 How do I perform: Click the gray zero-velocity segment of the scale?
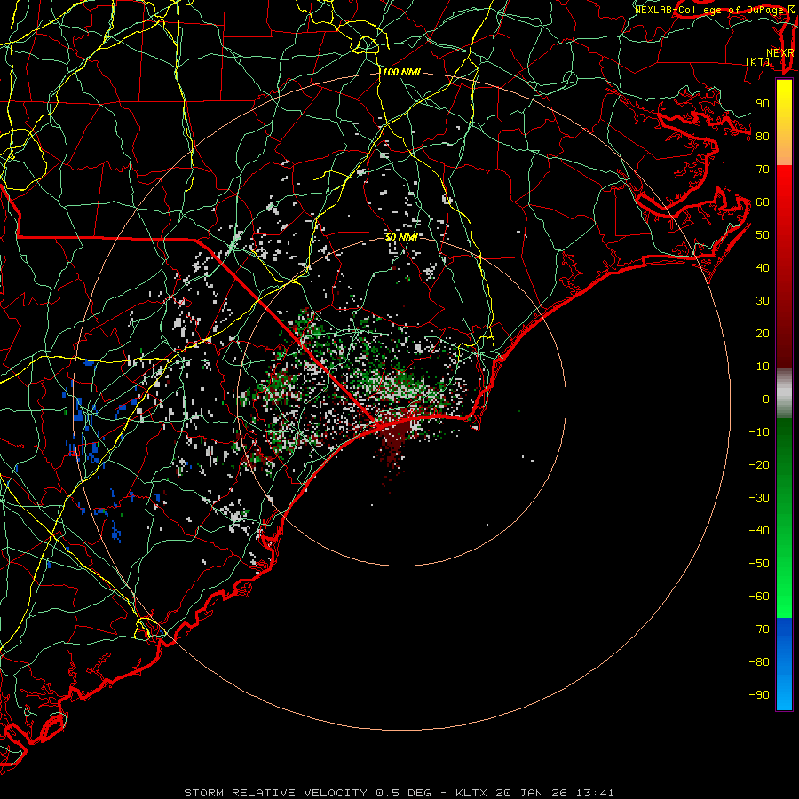pyautogui.click(x=784, y=393)
